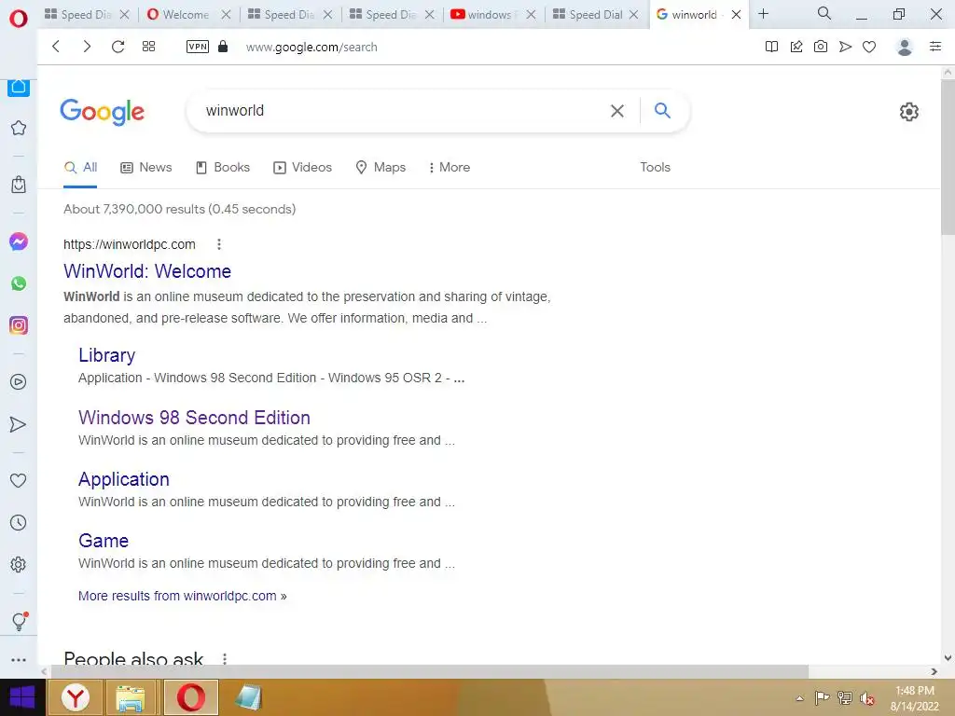Open Easy Setup sliders menu
Screen dimensions: 955x716
pyautogui.click(x=935, y=47)
